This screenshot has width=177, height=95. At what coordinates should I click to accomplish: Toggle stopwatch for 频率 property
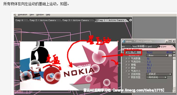tap(129, 68)
